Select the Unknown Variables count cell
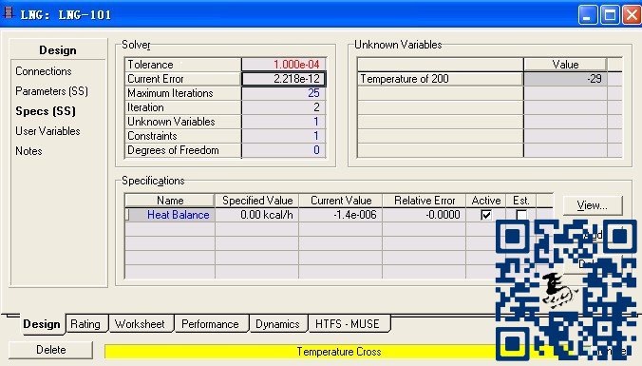The image size is (642, 366). coord(283,122)
